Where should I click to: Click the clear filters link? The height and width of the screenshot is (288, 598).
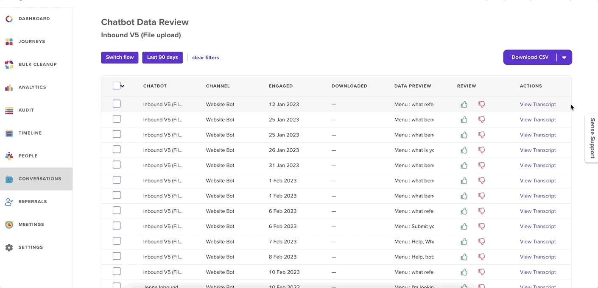click(206, 58)
